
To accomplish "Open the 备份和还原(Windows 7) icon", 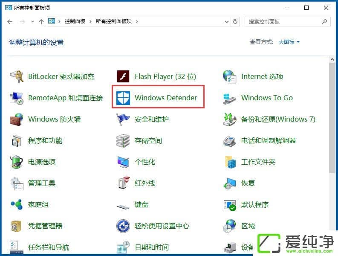I will tap(229, 119).
